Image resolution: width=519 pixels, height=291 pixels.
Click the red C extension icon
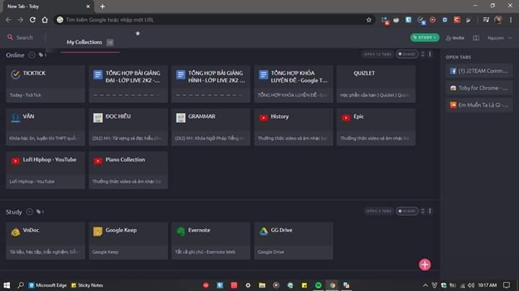point(457,20)
